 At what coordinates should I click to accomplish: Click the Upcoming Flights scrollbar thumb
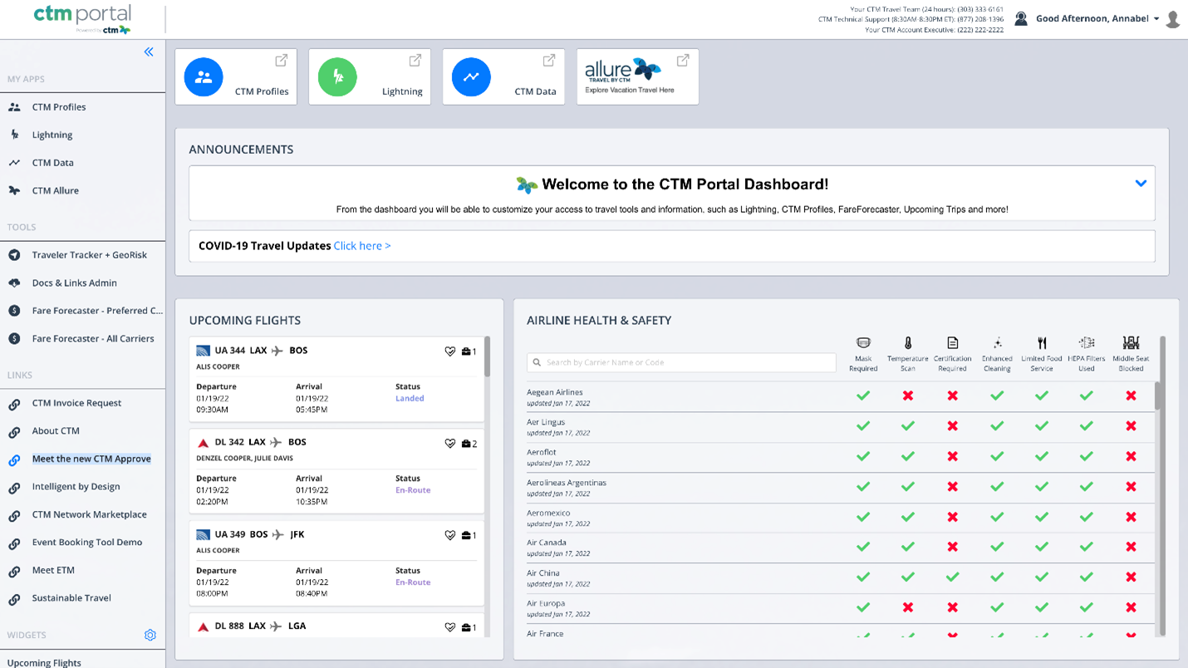pos(488,357)
